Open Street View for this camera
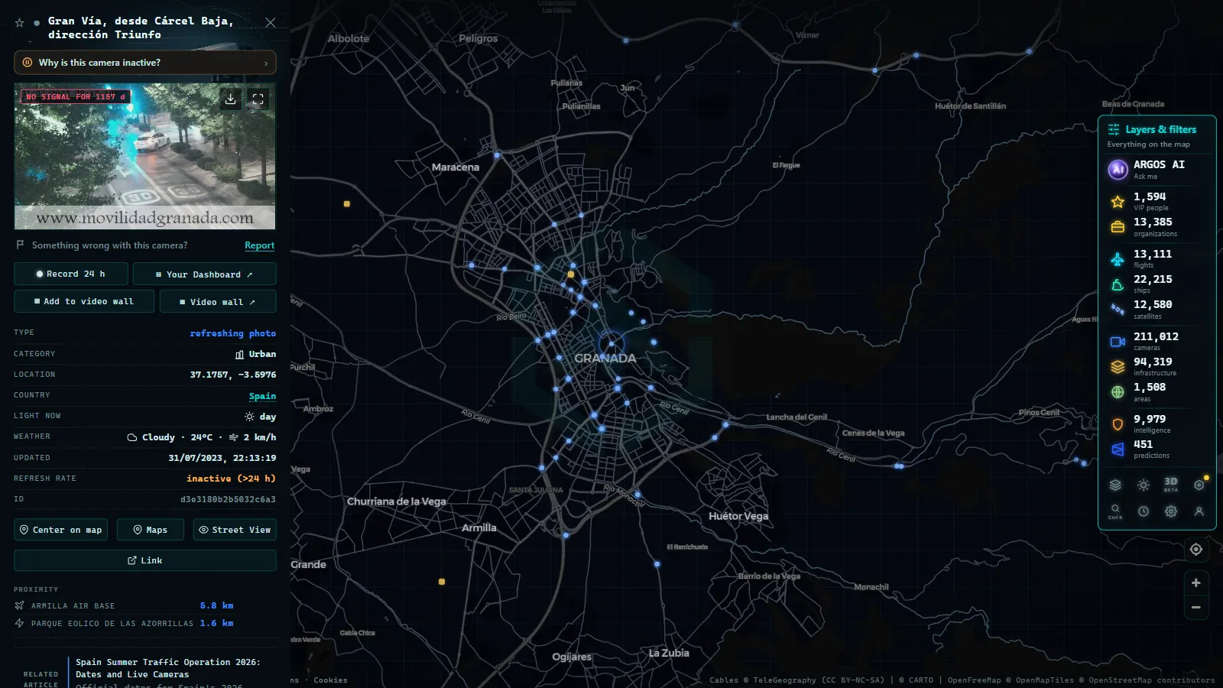 [x=235, y=530]
